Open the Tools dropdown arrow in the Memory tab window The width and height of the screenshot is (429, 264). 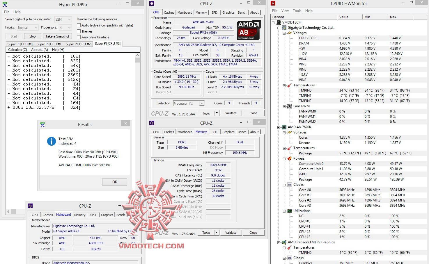coord(217,233)
